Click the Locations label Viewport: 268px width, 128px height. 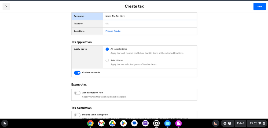[x=79, y=31]
